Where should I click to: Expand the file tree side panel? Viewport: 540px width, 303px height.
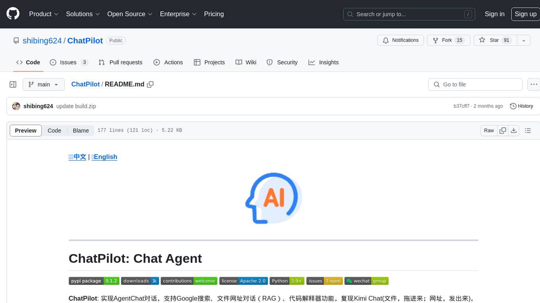13,84
